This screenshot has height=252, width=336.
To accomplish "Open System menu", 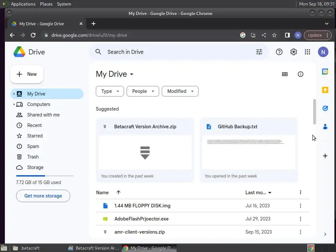I will [64, 4].
